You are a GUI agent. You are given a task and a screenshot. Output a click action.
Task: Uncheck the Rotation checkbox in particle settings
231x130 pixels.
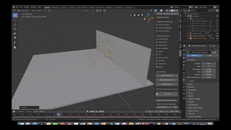point(189,90)
